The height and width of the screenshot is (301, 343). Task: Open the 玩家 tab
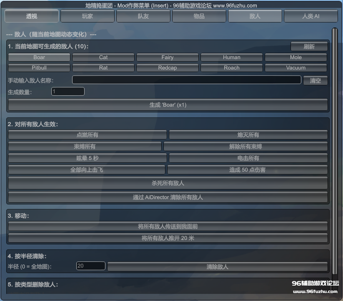pos(88,16)
